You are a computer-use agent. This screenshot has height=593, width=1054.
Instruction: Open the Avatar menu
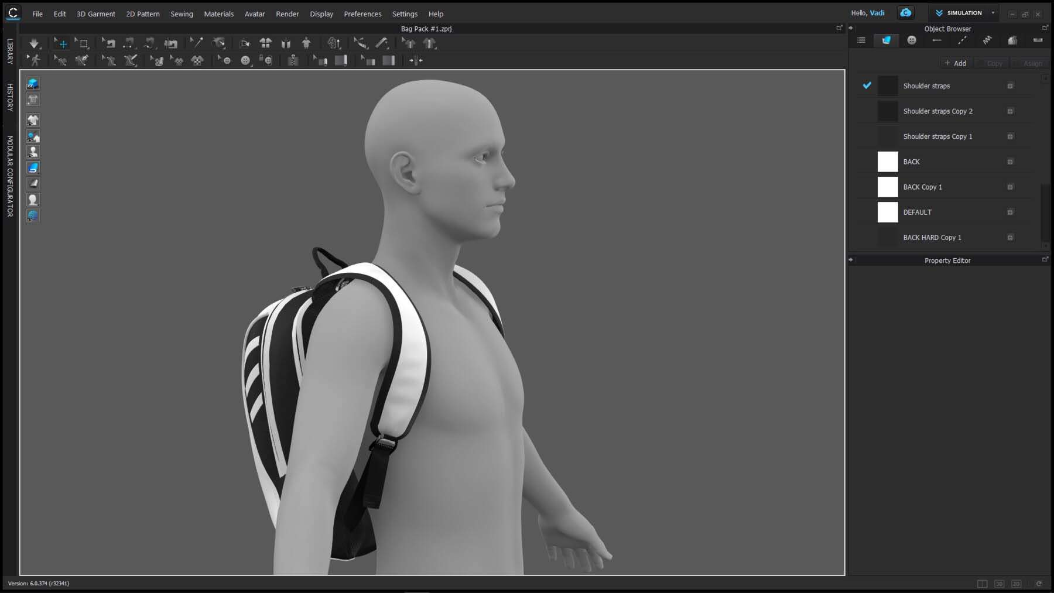pyautogui.click(x=255, y=14)
